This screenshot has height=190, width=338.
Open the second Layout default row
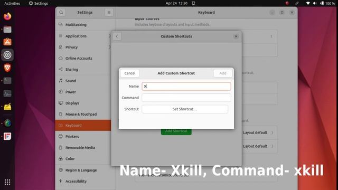(259, 146)
